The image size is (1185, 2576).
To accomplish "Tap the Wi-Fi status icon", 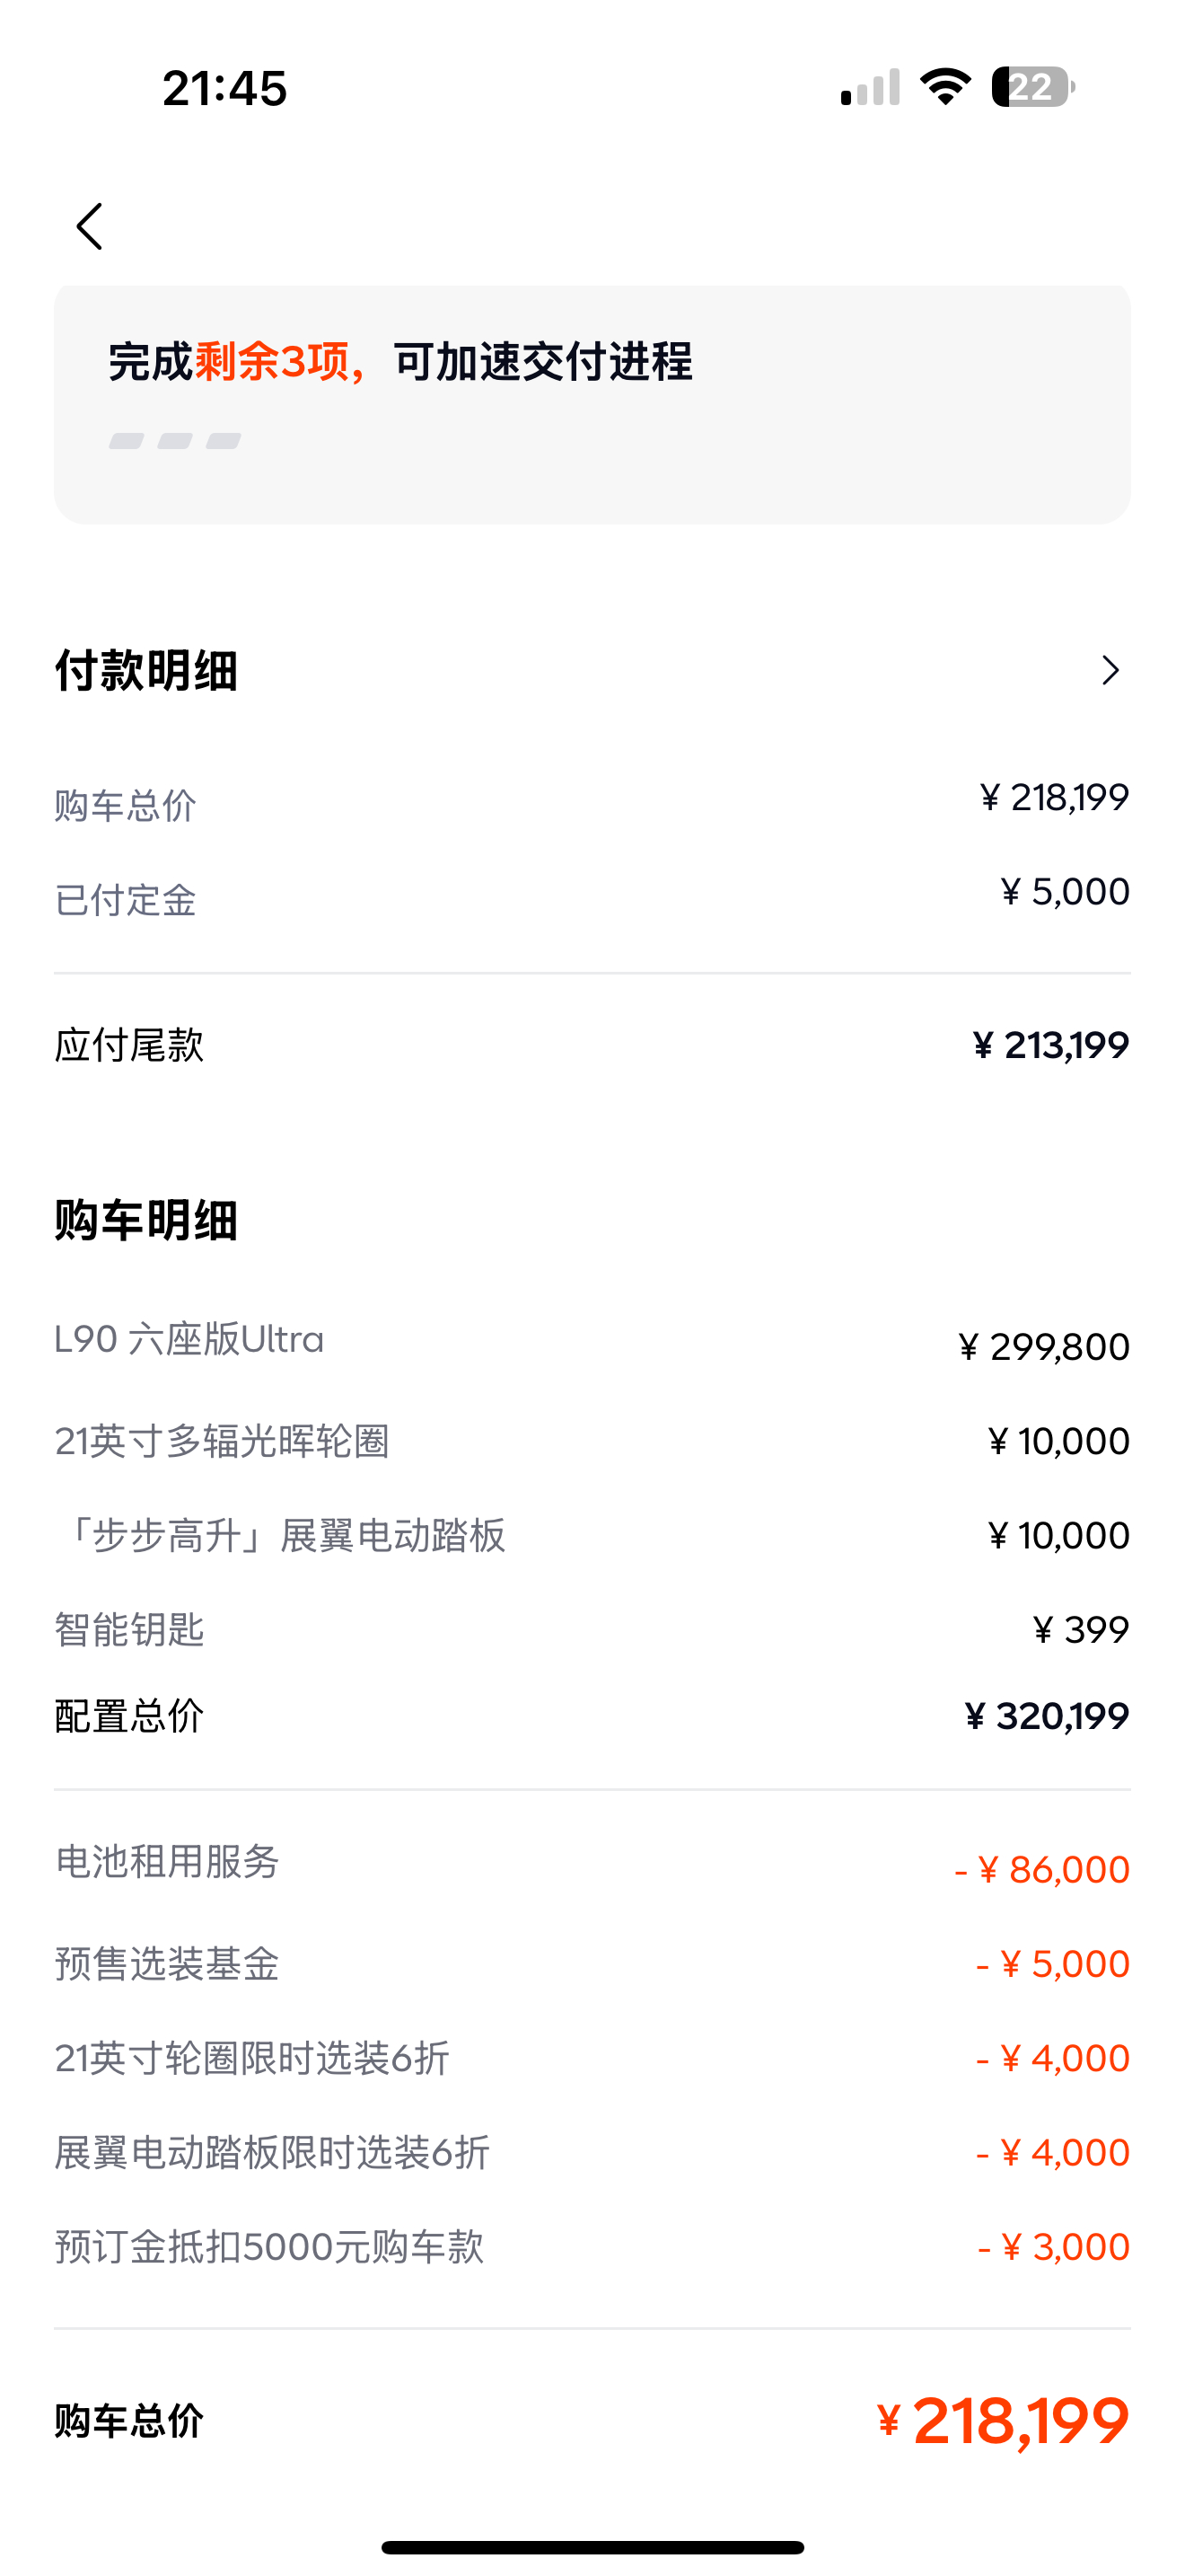I will 946,87.
